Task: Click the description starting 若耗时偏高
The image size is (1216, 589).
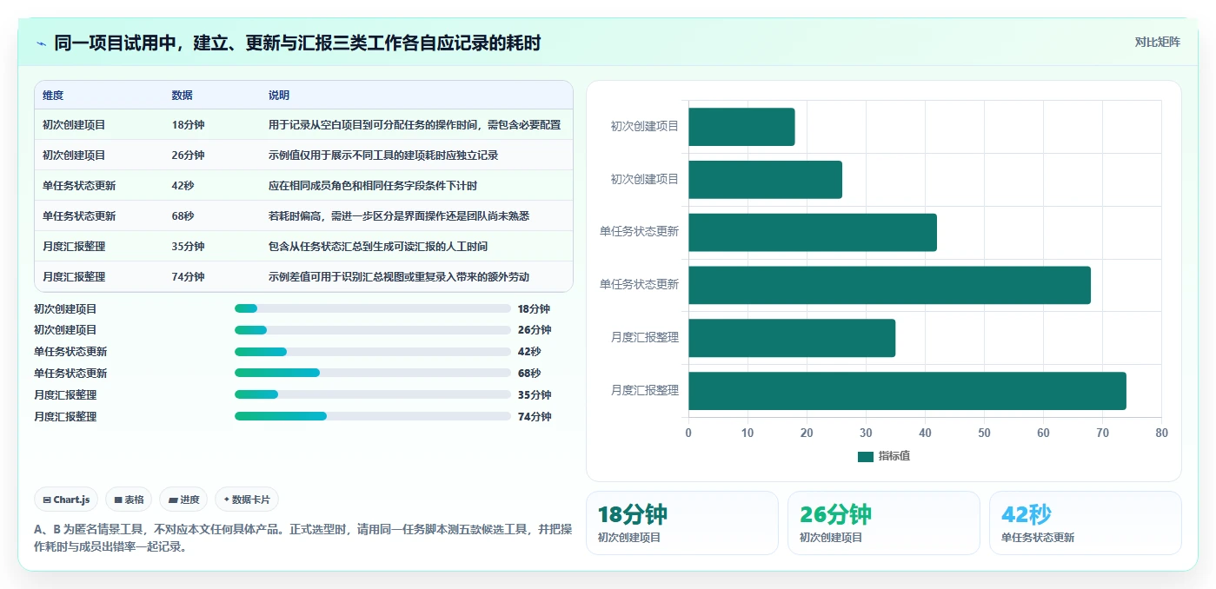Action: pyautogui.click(x=399, y=216)
